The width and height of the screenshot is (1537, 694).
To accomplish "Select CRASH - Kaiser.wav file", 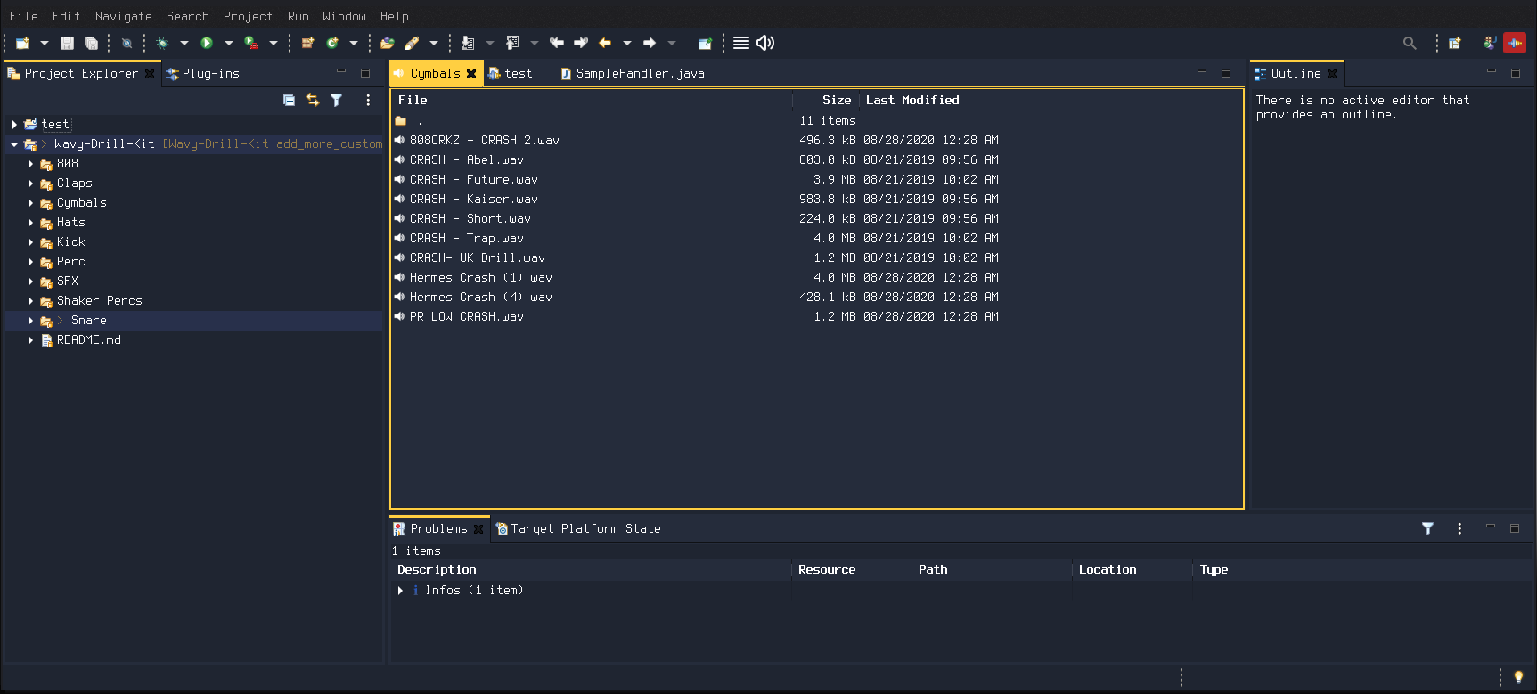I will [473, 200].
